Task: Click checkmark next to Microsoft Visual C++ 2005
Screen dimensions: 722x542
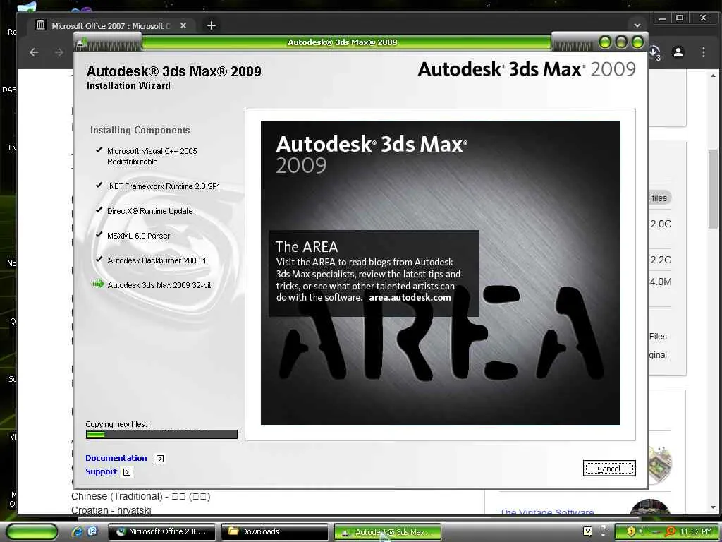Action: pos(99,150)
